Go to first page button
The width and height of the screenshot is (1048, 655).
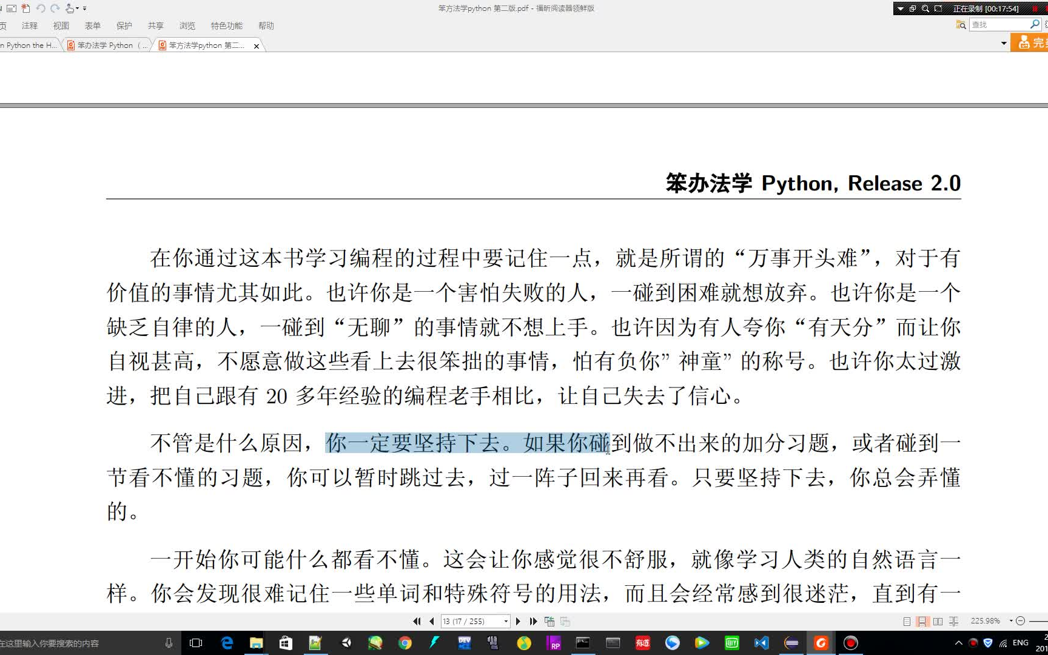tap(417, 621)
